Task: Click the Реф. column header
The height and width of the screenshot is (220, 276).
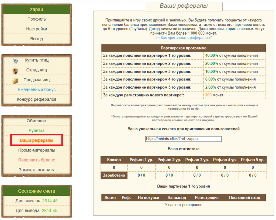Action: coord(126,198)
